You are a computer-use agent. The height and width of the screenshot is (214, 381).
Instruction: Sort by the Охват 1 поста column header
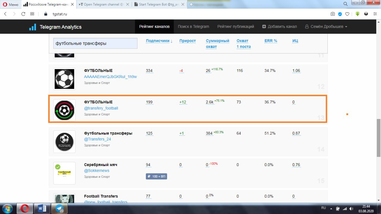point(243,43)
